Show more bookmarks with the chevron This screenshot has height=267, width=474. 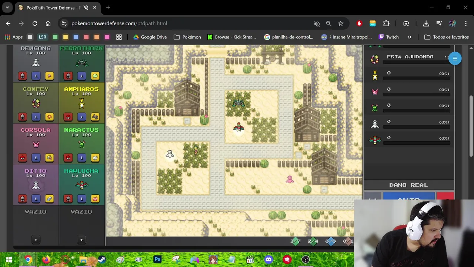409,37
